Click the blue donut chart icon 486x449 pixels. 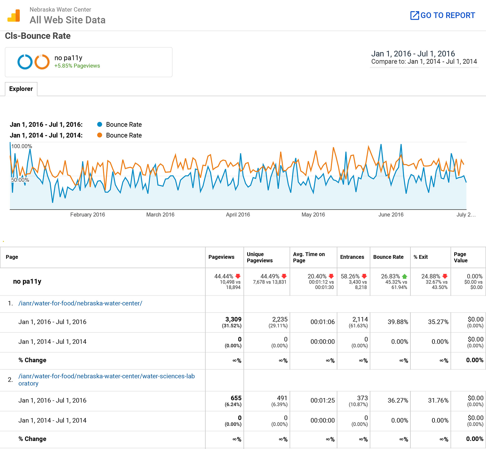click(x=25, y=62)
